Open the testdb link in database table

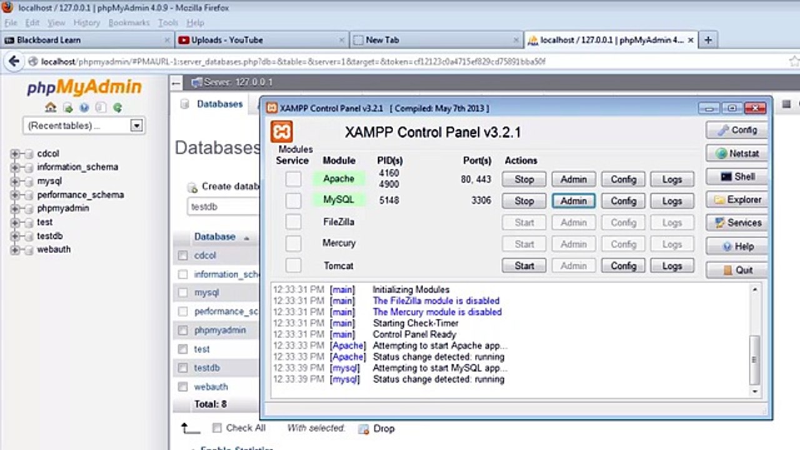point(206,368)
